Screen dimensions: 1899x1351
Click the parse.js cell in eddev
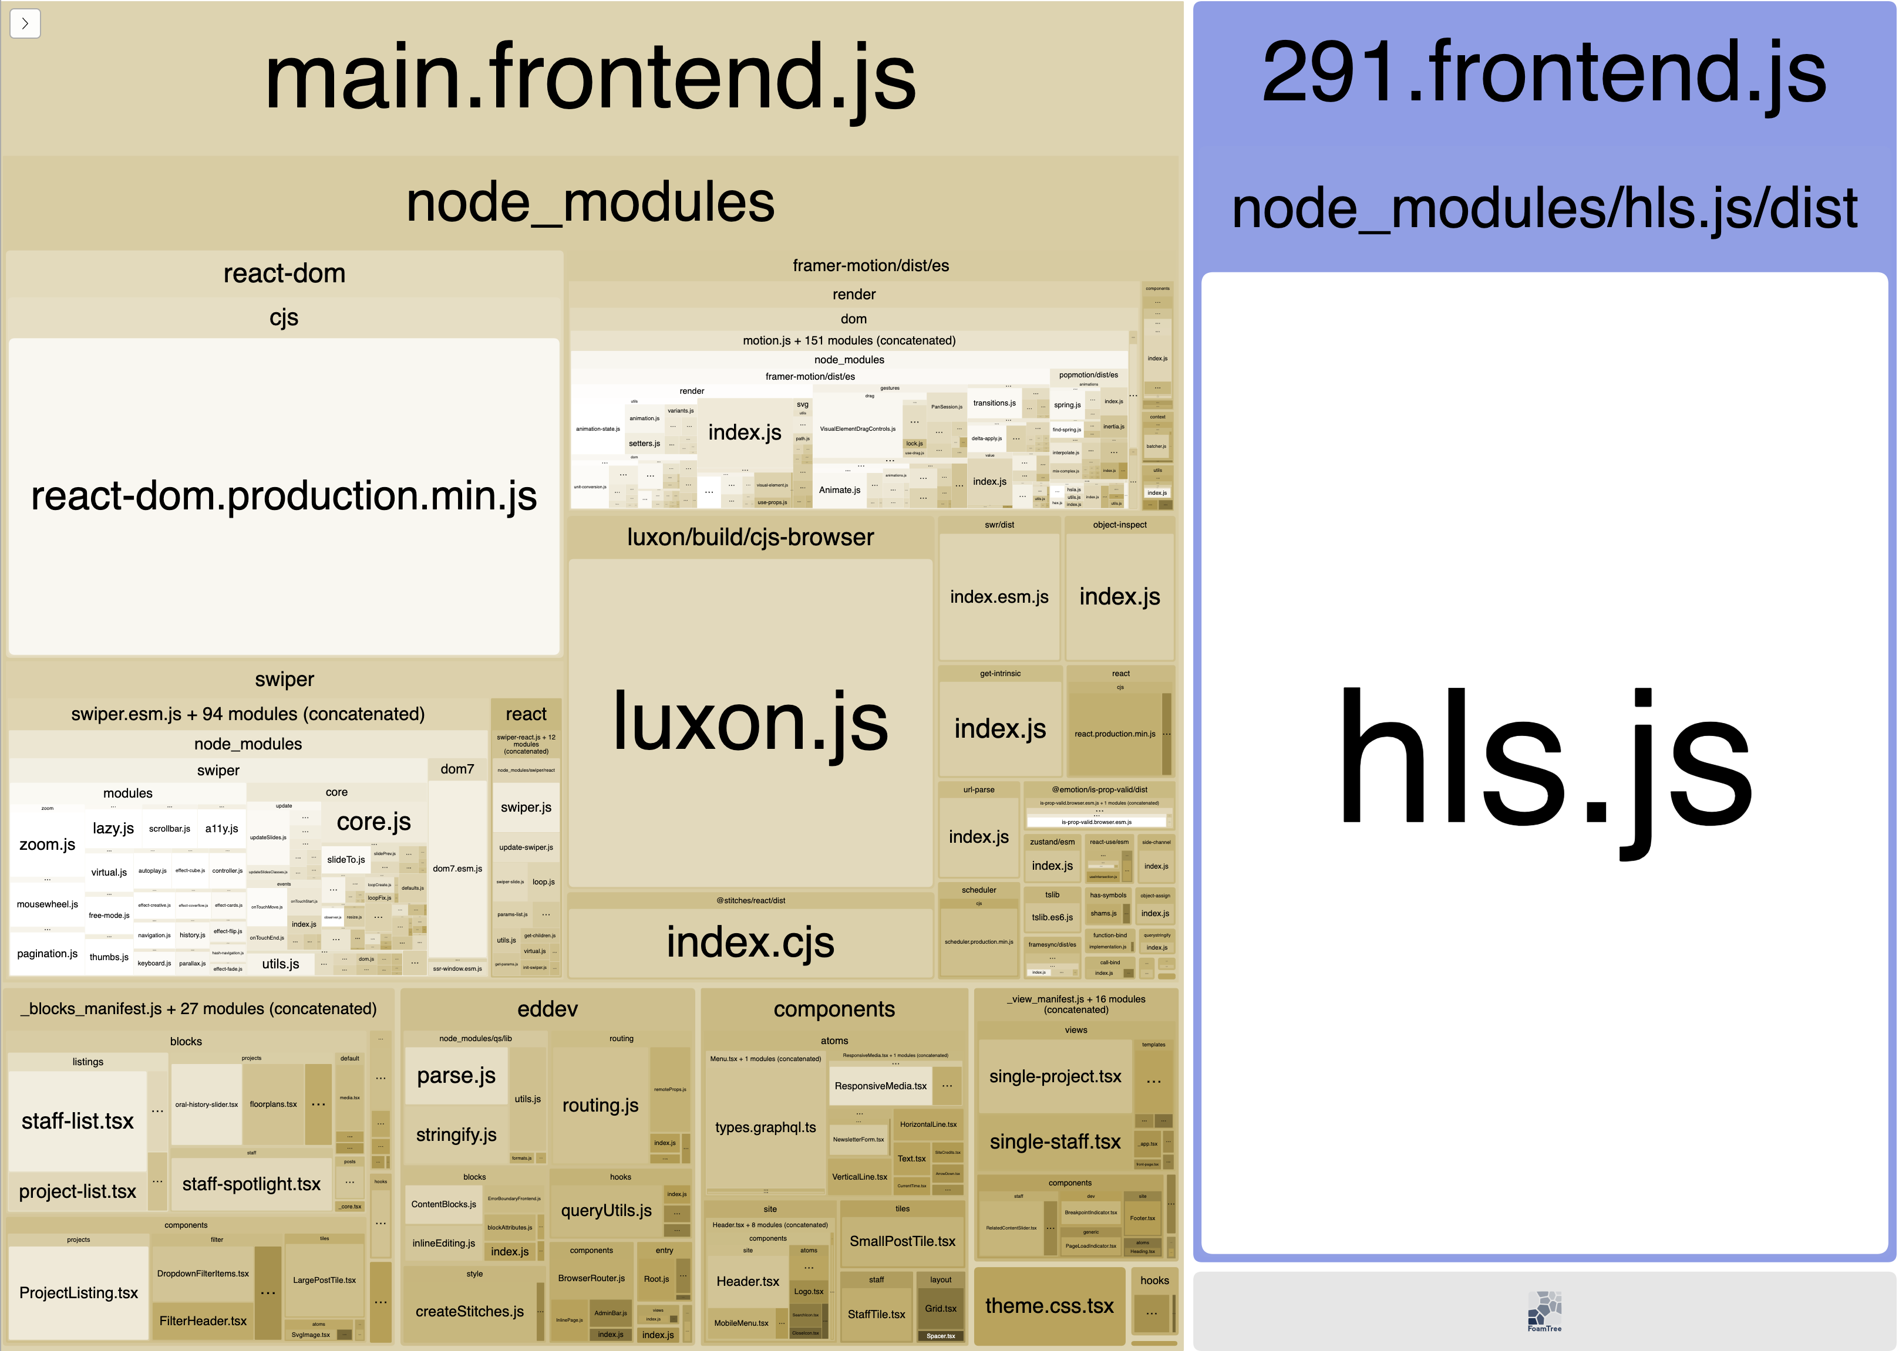[456, 1076]
